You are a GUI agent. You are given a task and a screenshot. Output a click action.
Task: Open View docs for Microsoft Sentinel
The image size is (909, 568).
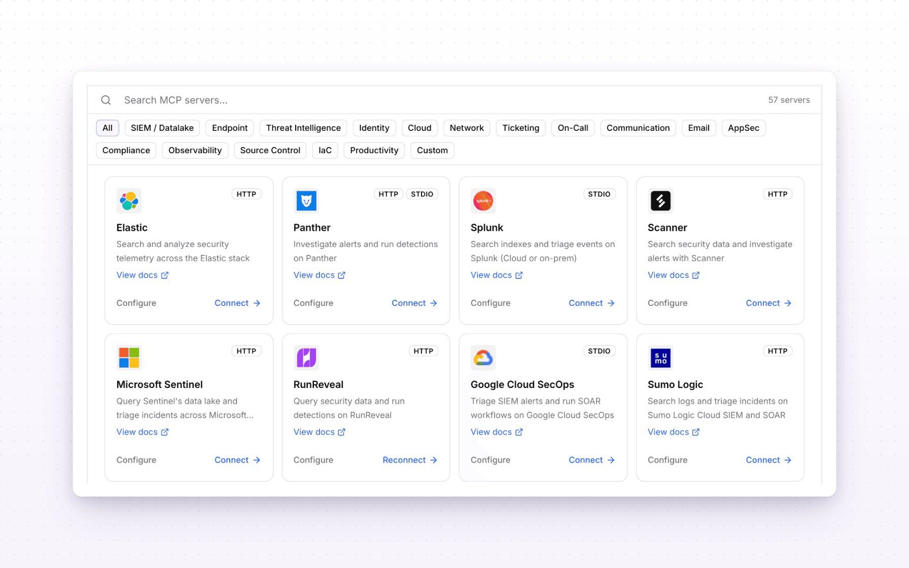coord(143,432)
